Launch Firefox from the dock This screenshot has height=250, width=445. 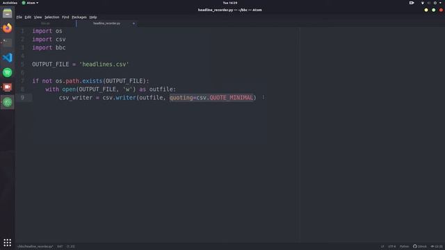pyautogui.click(x=8, y=28)
